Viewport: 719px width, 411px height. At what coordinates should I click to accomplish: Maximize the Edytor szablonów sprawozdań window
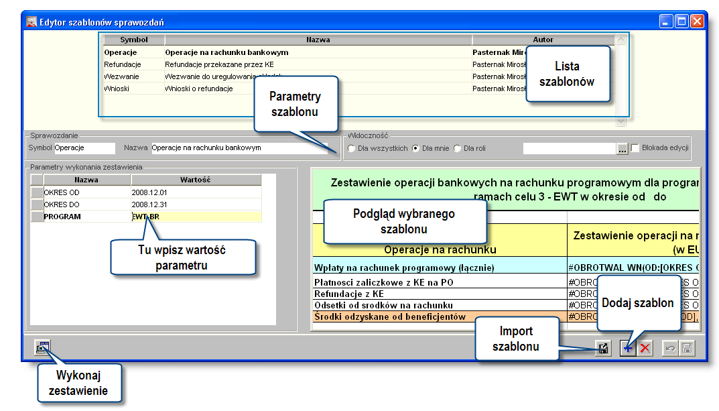pos(682,21)
